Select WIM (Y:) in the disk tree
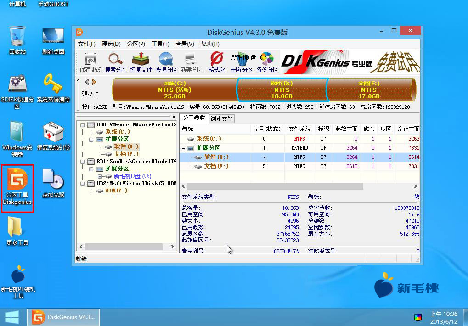 (116, 191)
